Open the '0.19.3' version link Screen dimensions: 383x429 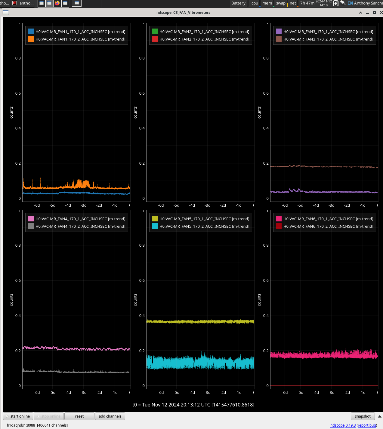(351, 425)
